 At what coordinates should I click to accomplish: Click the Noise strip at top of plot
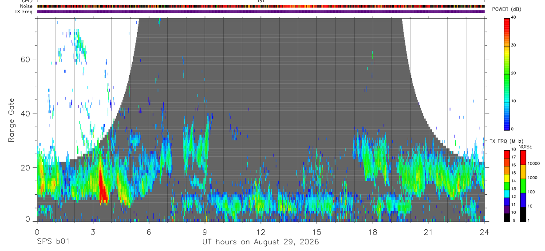[261, 6]
